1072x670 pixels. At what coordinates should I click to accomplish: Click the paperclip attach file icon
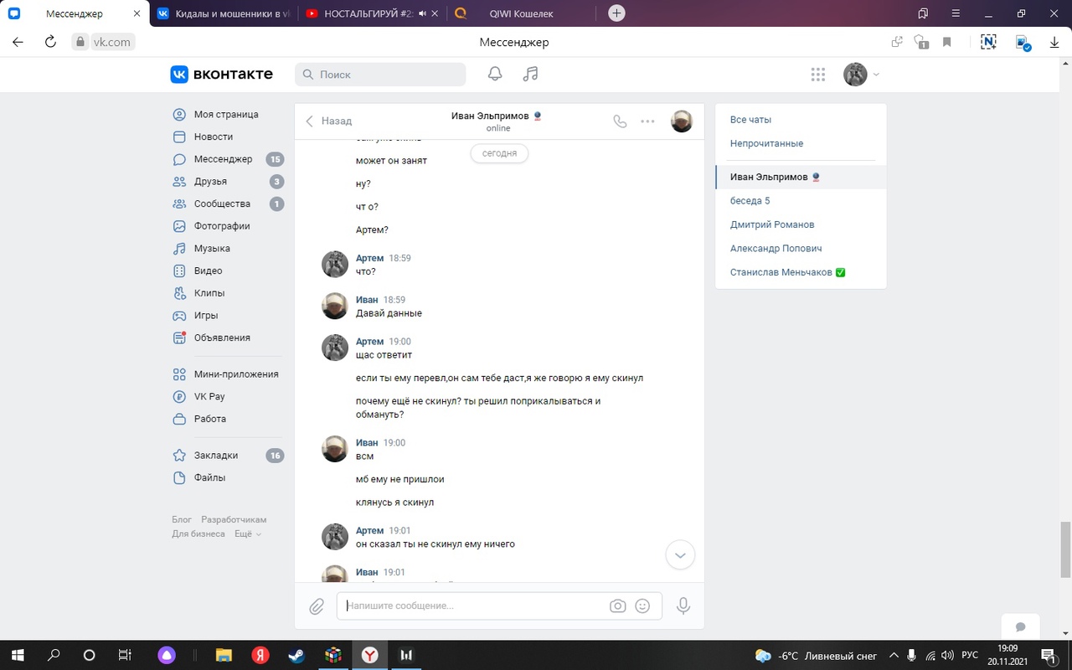pos(317,606)
